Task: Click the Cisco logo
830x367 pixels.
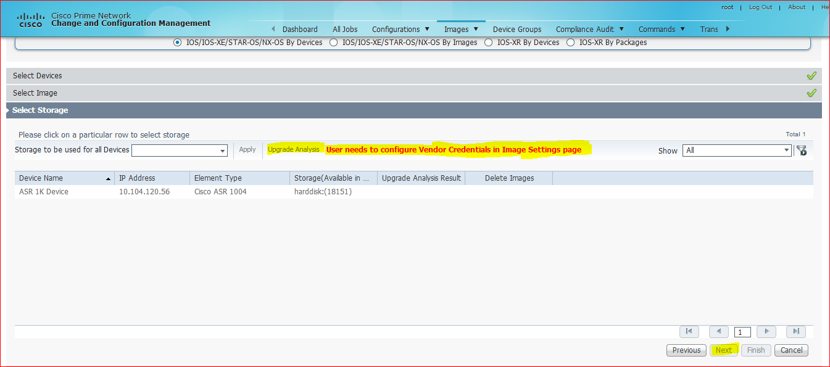Action: point(30,20)
